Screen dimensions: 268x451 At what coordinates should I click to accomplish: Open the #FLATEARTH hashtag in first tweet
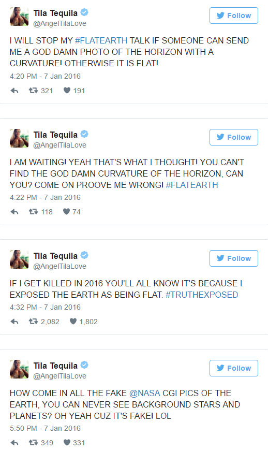[101, 40]
